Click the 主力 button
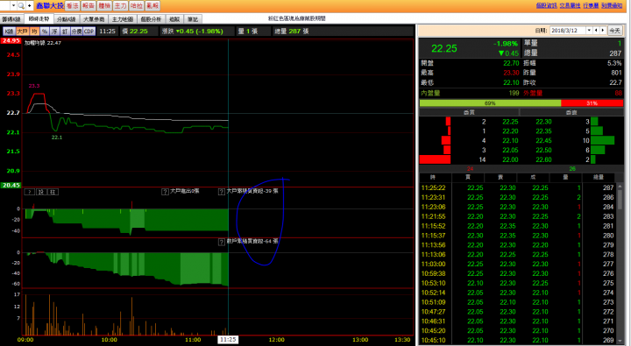Image resolution: width=631 pixels, height=346 pixels. (120, 5)
